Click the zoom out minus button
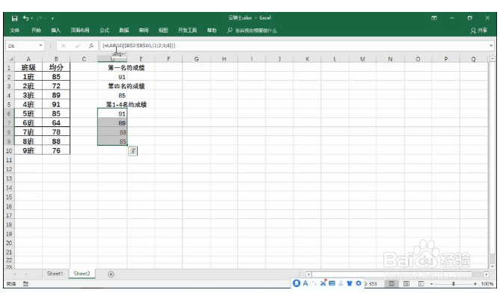 point(431,284)
